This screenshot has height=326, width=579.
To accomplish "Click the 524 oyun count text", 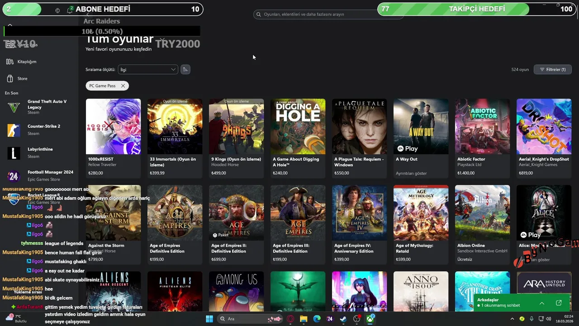I will point(520,69).
